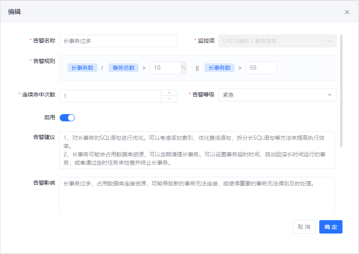Click the % suffix beside threshold input
This screenshot has width=359, height=254.
coord(183,68)
